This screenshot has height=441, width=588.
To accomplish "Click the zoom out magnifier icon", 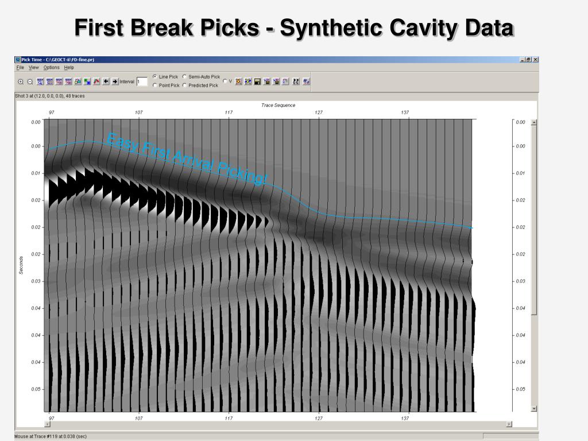I will 30,82.
